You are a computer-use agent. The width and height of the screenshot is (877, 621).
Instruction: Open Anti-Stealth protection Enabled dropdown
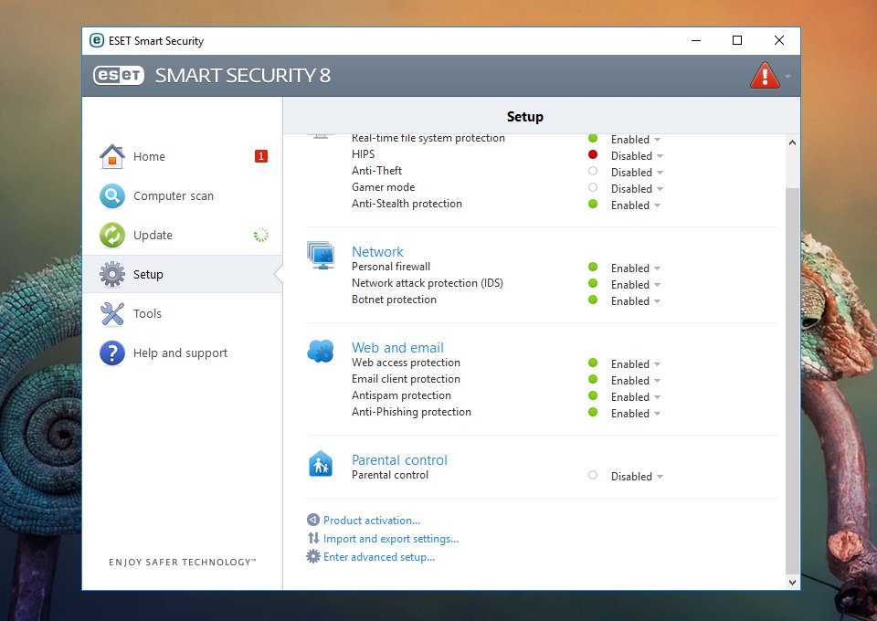(x=636, y=205)
